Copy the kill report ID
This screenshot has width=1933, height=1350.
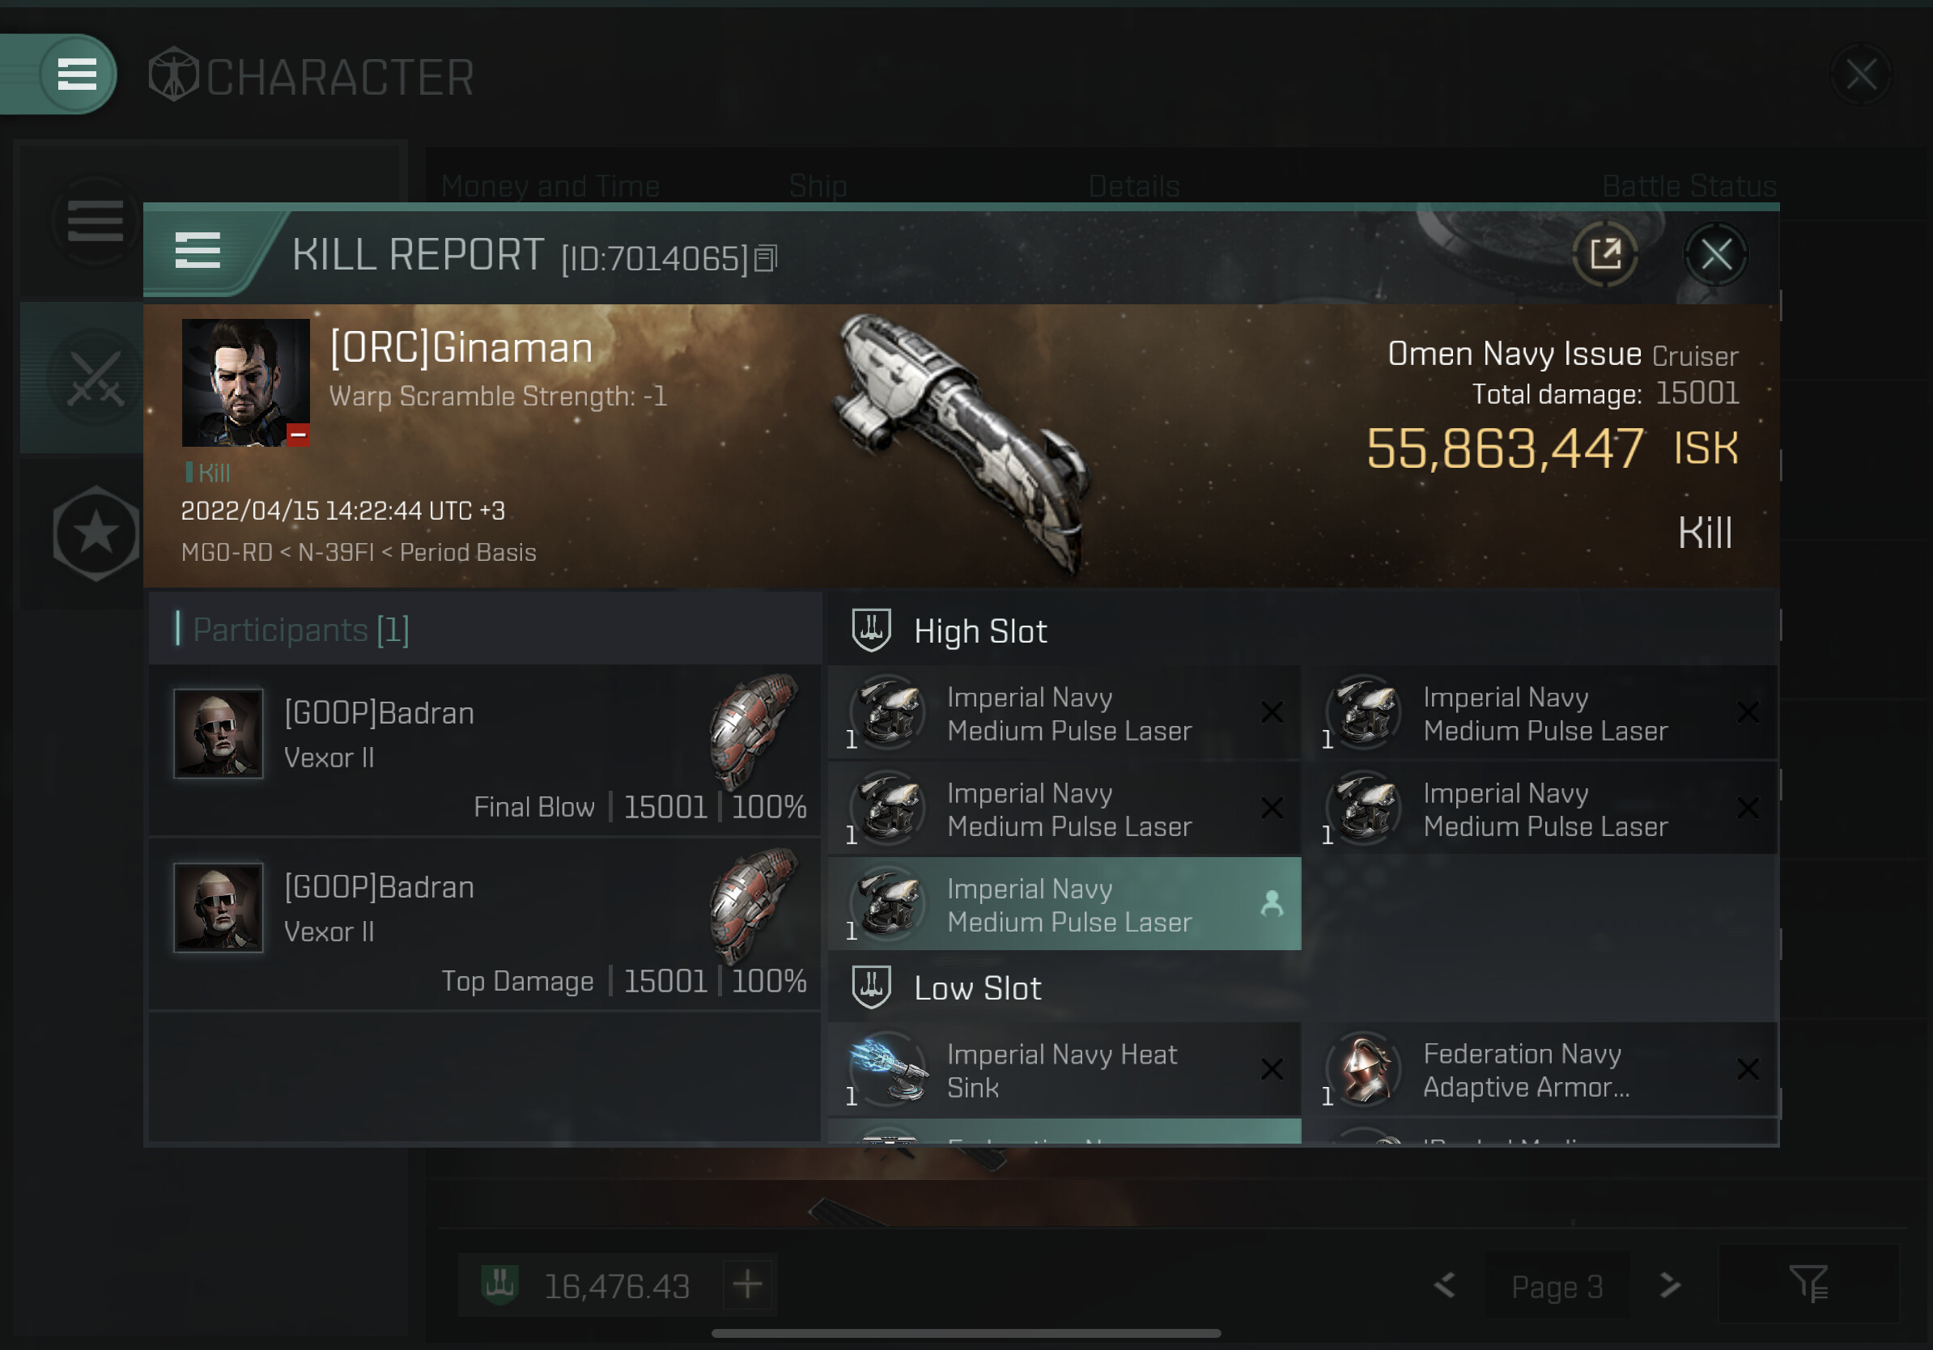coord(765,258)
